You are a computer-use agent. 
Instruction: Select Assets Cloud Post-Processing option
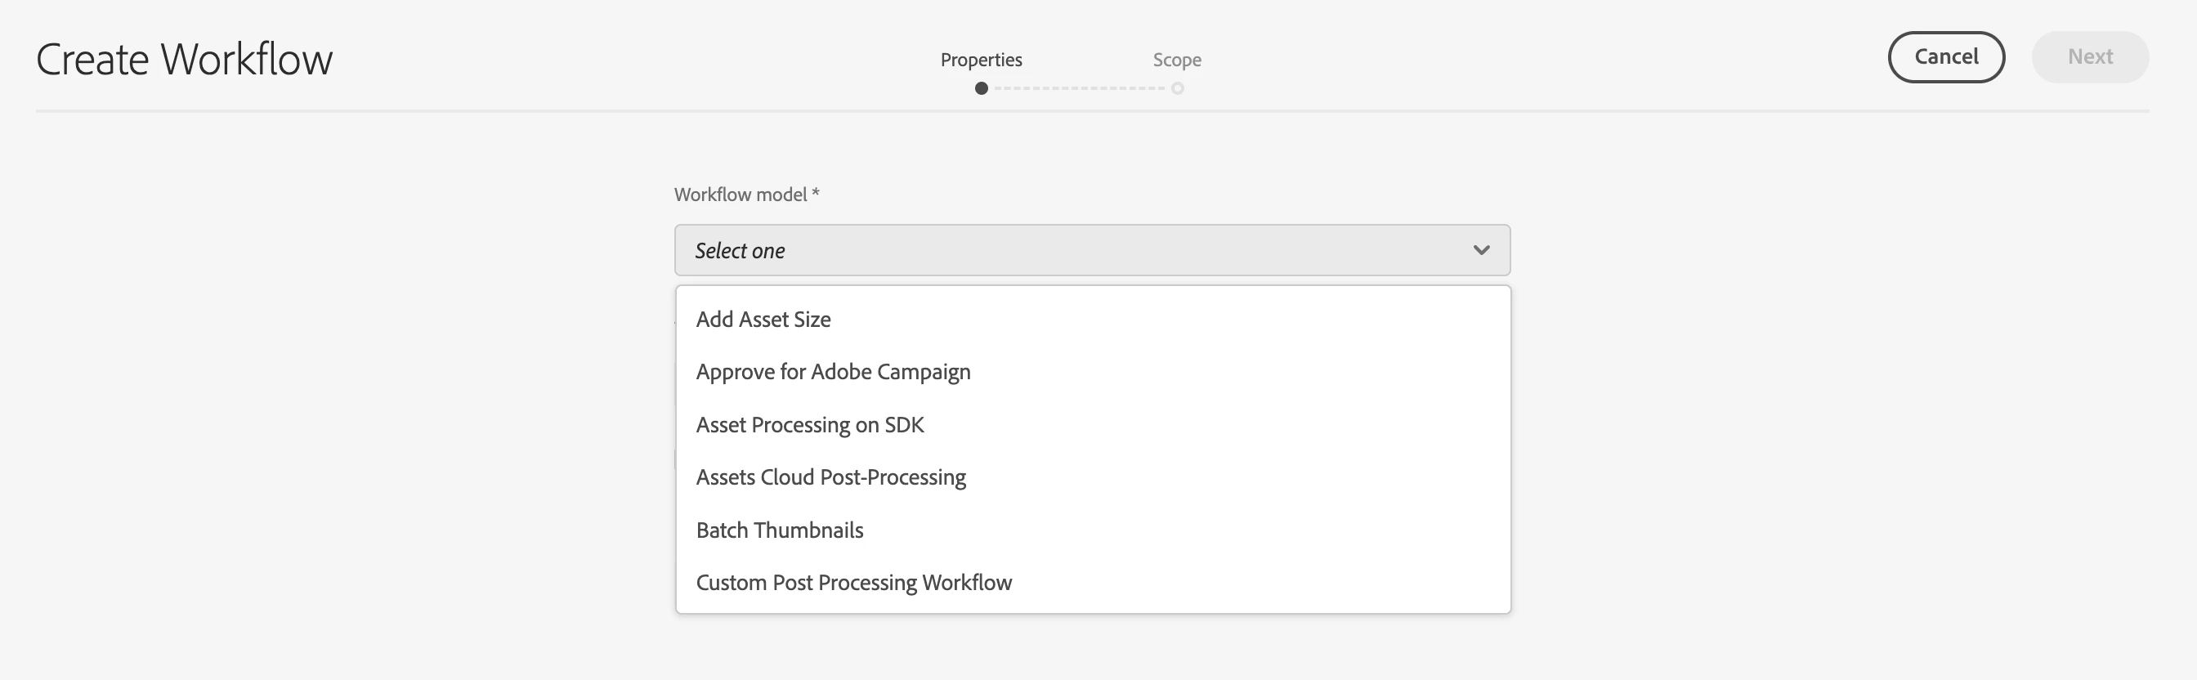(x=830, y=477)
